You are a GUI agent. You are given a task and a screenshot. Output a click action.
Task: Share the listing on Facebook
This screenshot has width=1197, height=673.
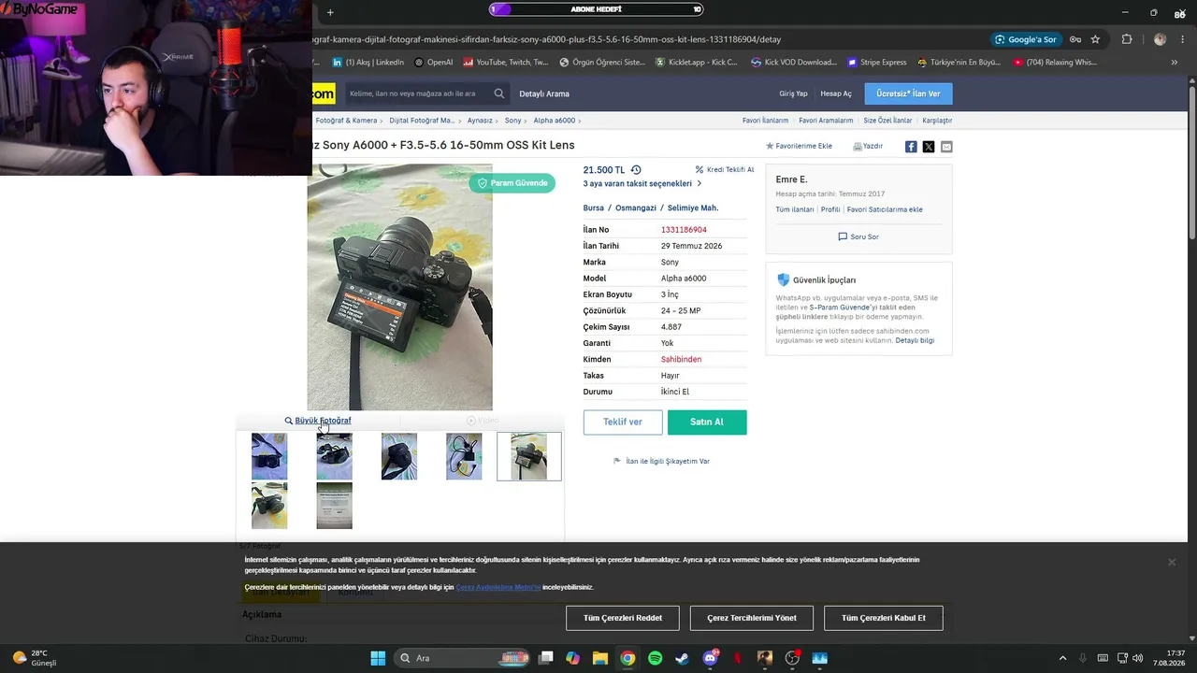pyautogui.click(x=911, y=147)
